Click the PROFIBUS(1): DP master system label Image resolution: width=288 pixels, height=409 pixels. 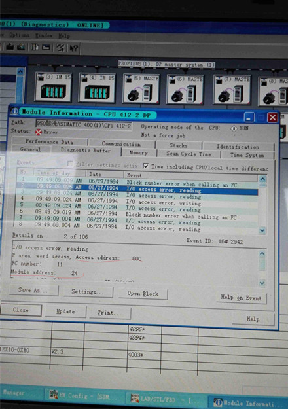[166, 64]
